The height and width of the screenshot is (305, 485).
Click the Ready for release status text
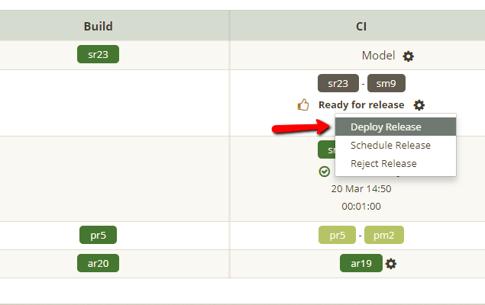coord(361,105)
